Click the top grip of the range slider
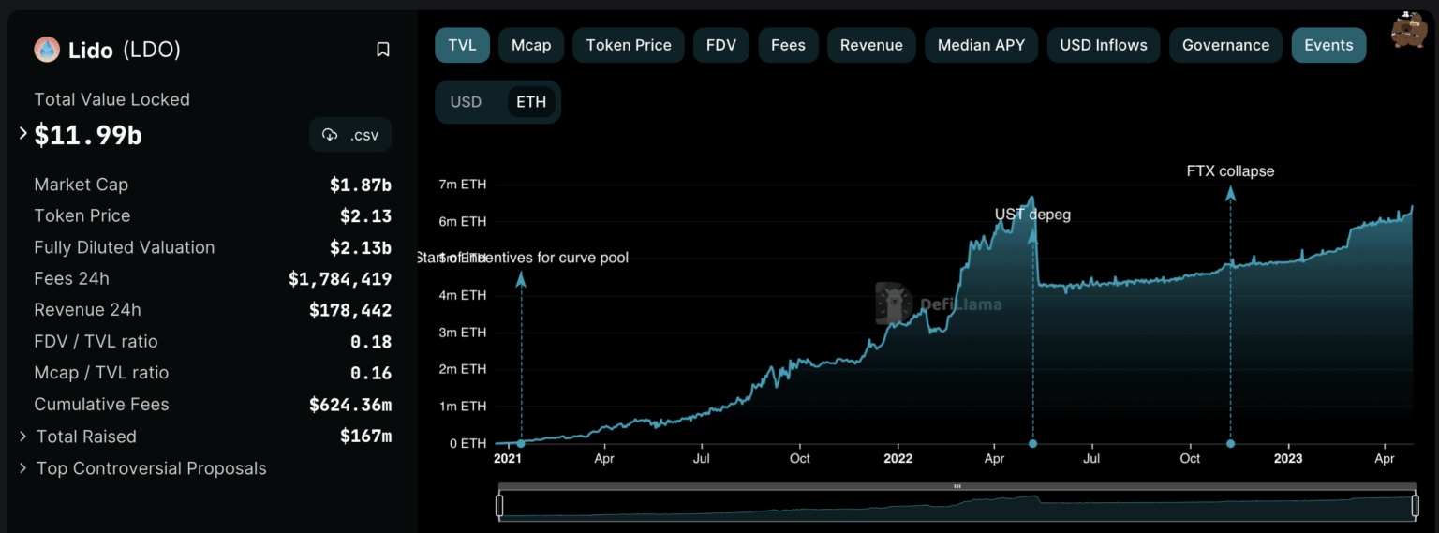 click(x=957, y=486)
